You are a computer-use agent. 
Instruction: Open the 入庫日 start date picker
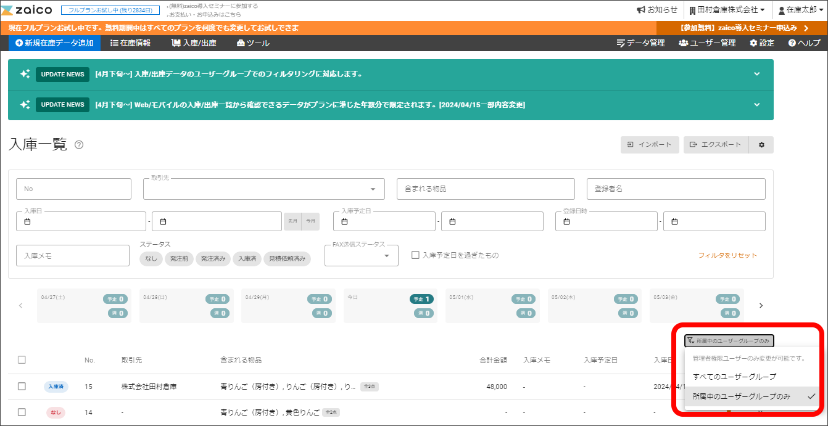coord(81,221)
